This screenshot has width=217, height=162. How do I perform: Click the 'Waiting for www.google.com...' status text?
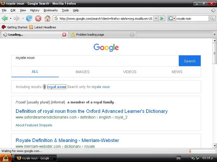click(x=22, y=151)
